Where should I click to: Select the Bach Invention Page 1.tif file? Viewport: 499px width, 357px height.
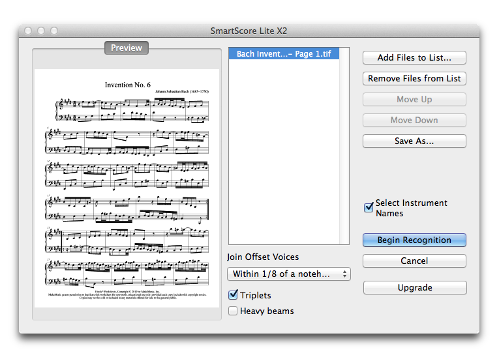tap(284, 53)
